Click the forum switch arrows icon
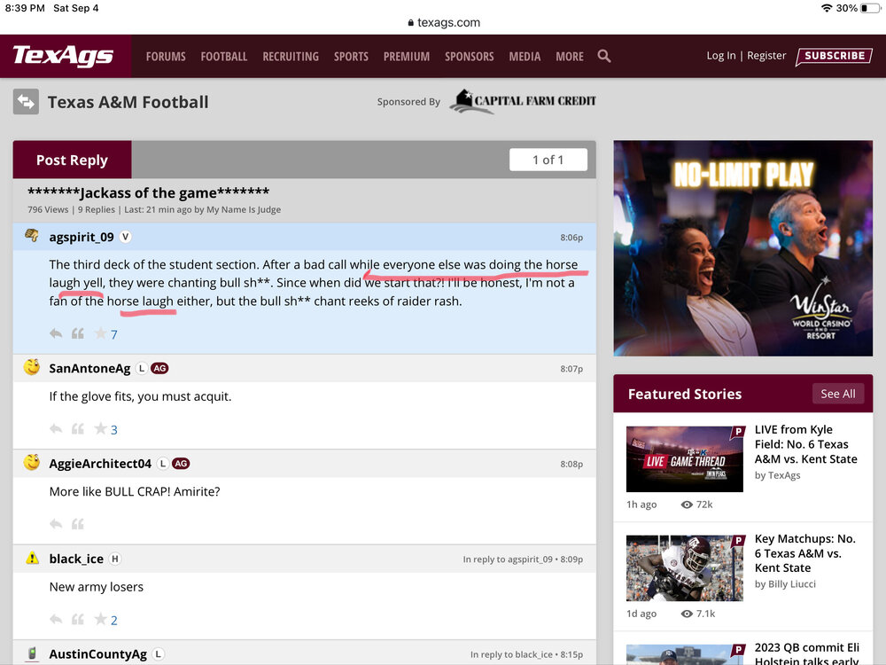886x665 pixels. 26,102
